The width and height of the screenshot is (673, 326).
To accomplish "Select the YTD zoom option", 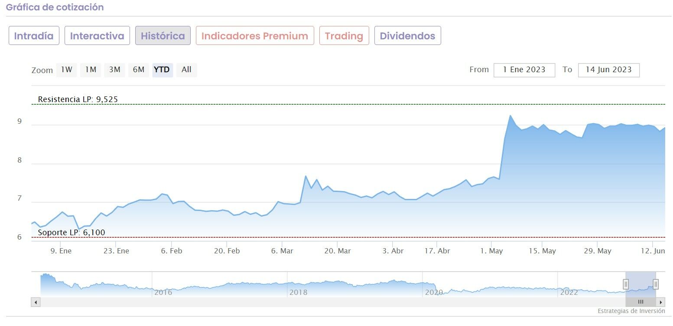I will pos(162,70).
